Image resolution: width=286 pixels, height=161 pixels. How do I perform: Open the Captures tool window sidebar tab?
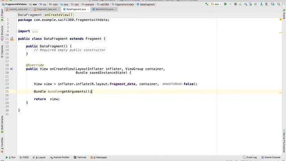click(2, 51)
